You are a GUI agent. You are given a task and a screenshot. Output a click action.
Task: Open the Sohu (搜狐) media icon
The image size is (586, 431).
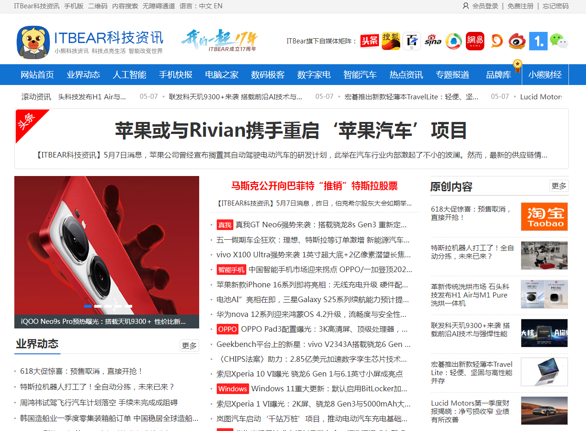tap(391, 41)
